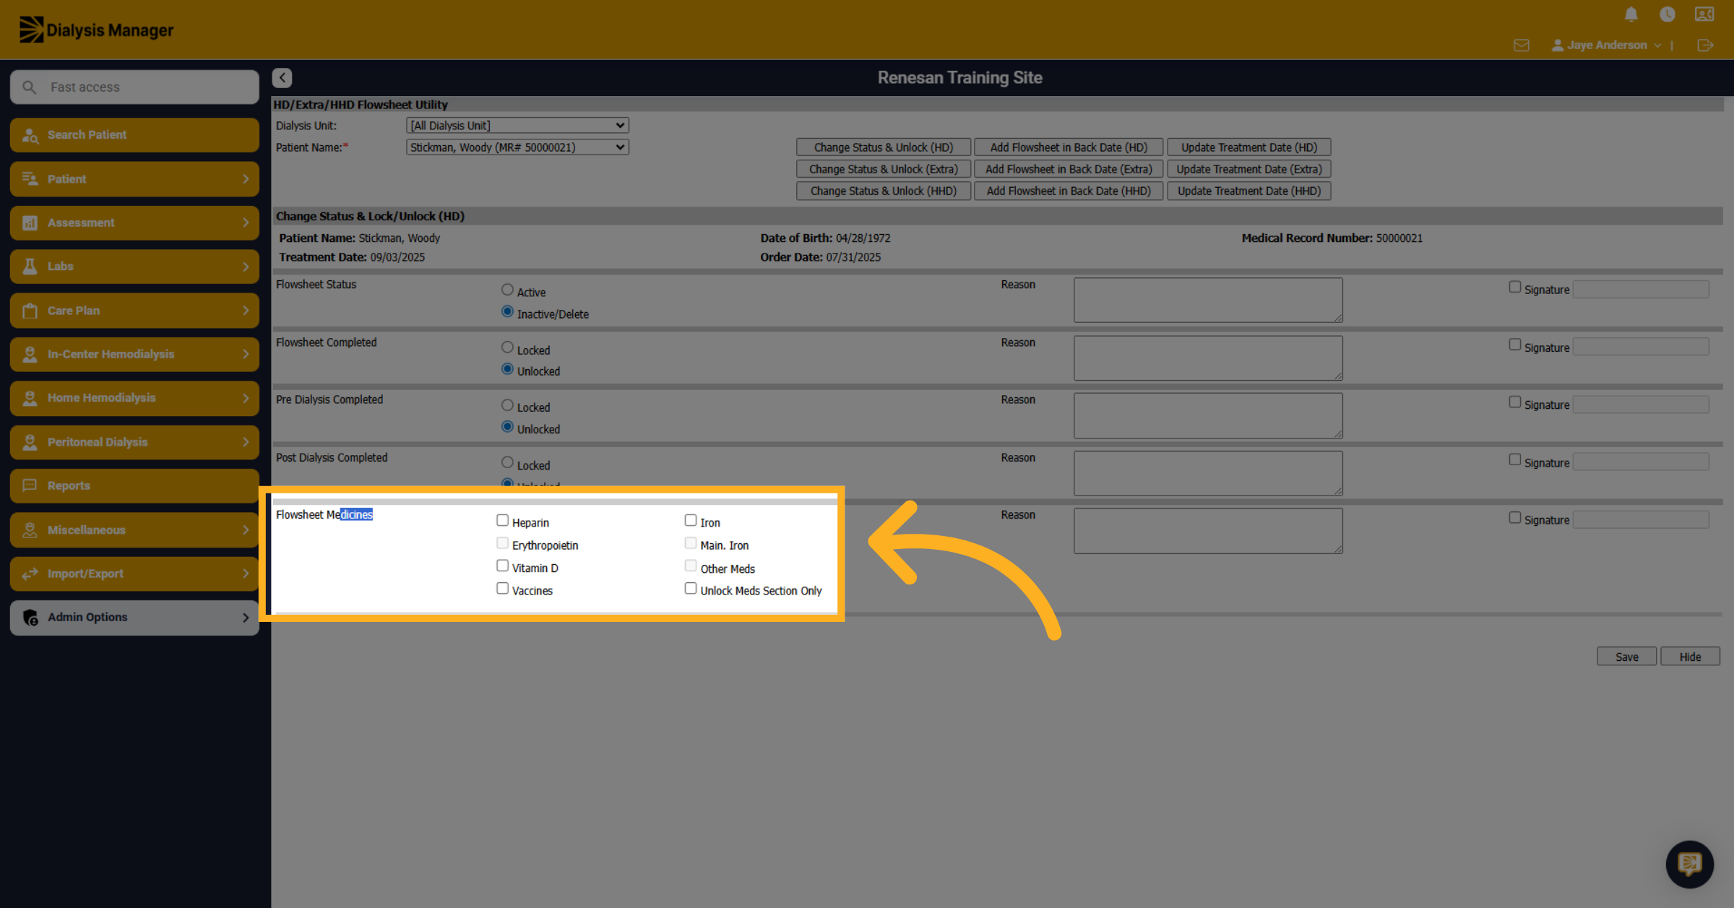Click the Flowsheet Status Reason text box

point(1208,300)
